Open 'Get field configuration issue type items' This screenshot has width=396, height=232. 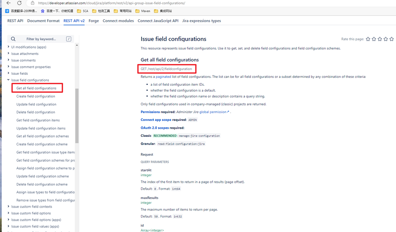point(46,153)
